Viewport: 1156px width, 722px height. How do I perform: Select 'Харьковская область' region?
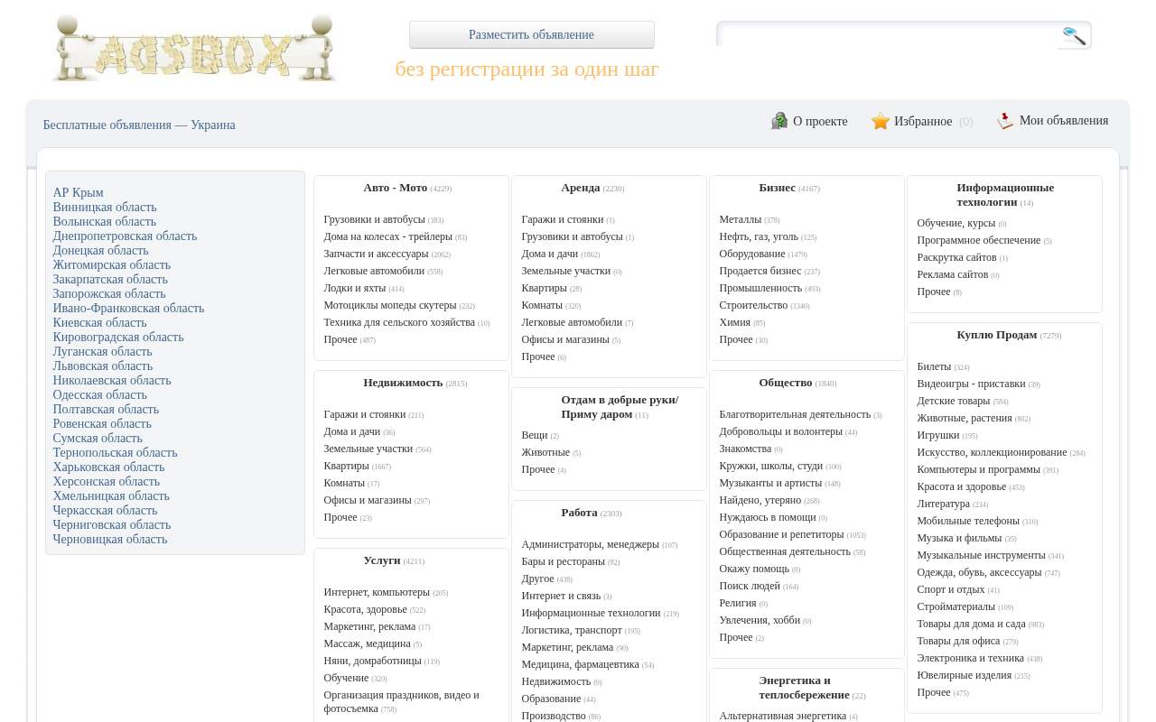coord(108,467)
